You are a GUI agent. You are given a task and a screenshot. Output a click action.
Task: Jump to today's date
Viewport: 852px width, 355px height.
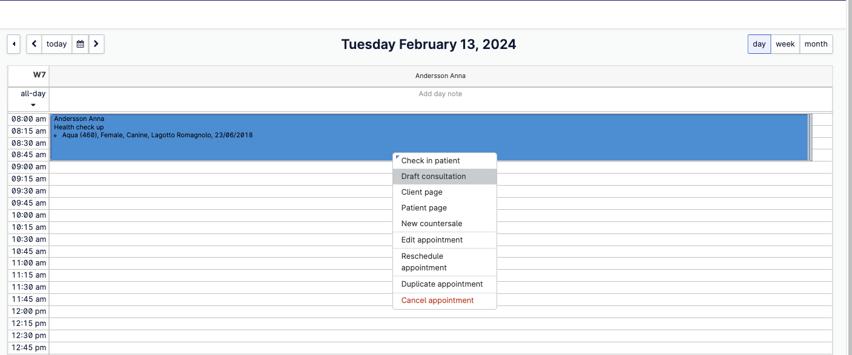57,44
